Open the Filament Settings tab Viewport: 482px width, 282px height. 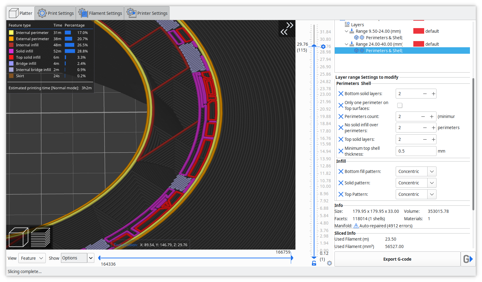100,13
